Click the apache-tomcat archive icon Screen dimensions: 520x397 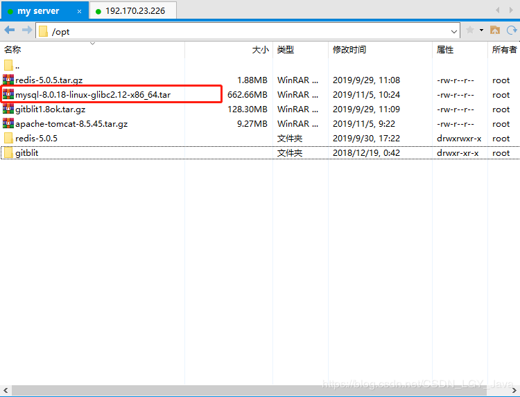8,123
